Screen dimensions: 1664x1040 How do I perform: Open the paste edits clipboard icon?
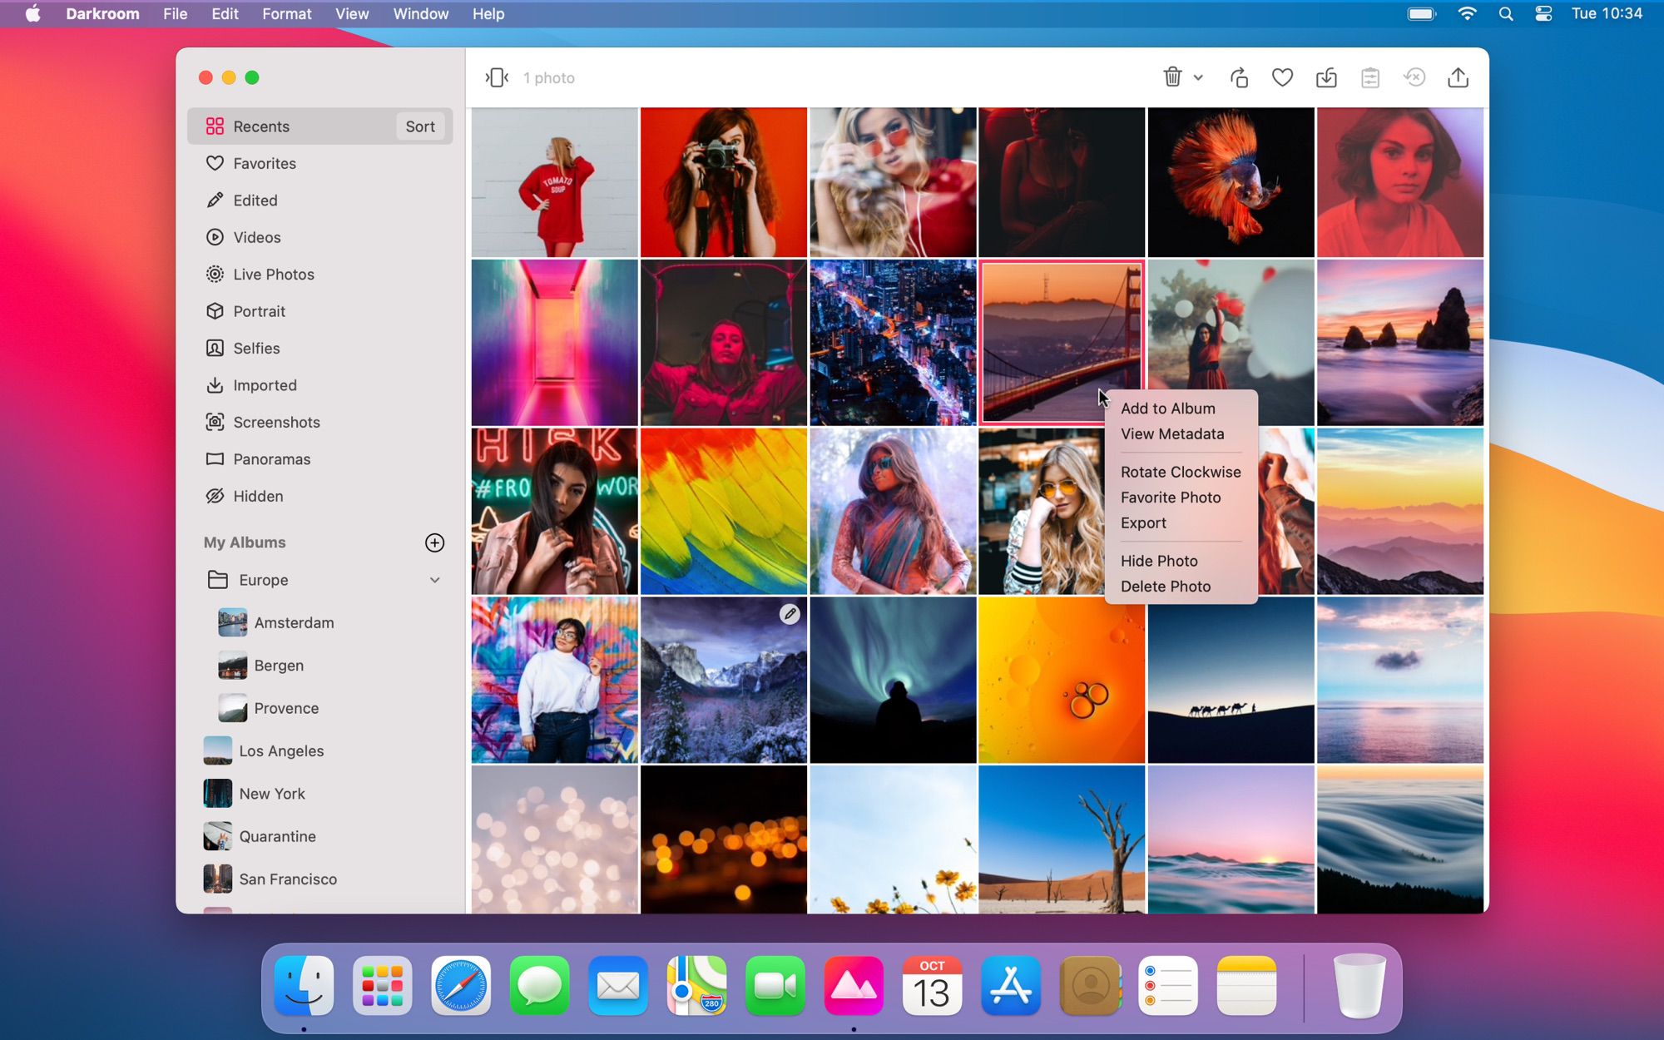(x=1370, y=77)
